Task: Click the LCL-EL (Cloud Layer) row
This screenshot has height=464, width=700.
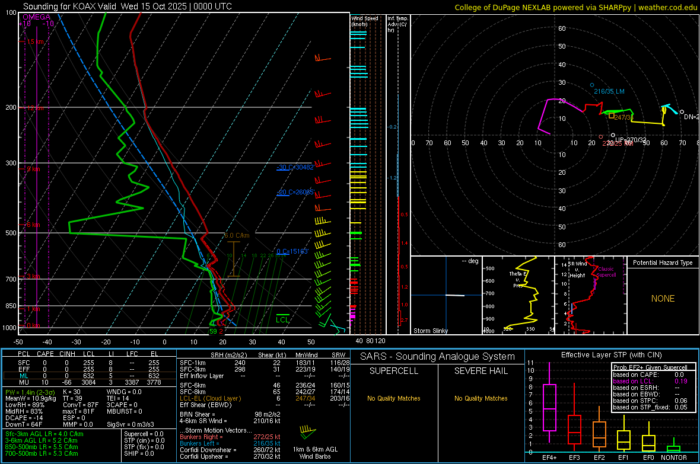Action: tap(265, 398)
